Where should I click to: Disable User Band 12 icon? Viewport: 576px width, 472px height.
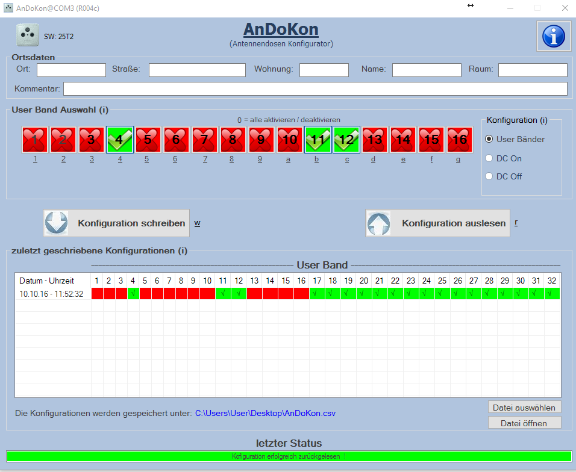tap(346, 140)
